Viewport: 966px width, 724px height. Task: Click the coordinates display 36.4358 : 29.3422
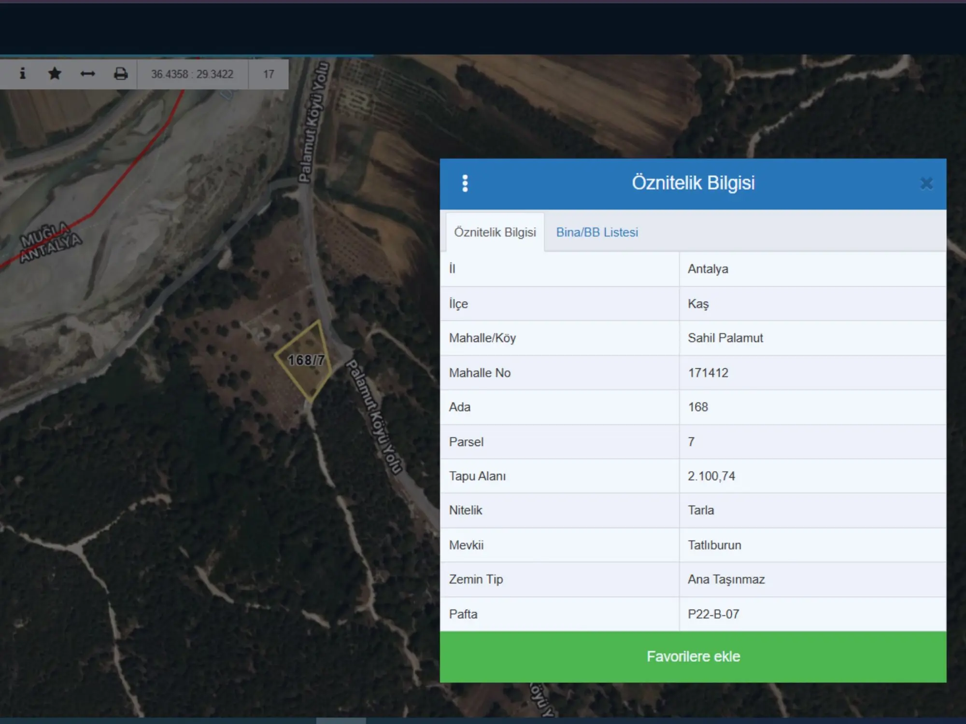click(192, 74)
